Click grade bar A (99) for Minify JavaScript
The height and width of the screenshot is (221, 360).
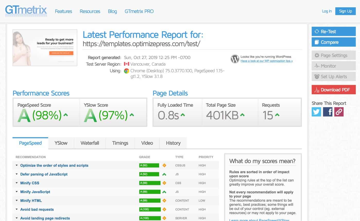click(x=150, y=192)
